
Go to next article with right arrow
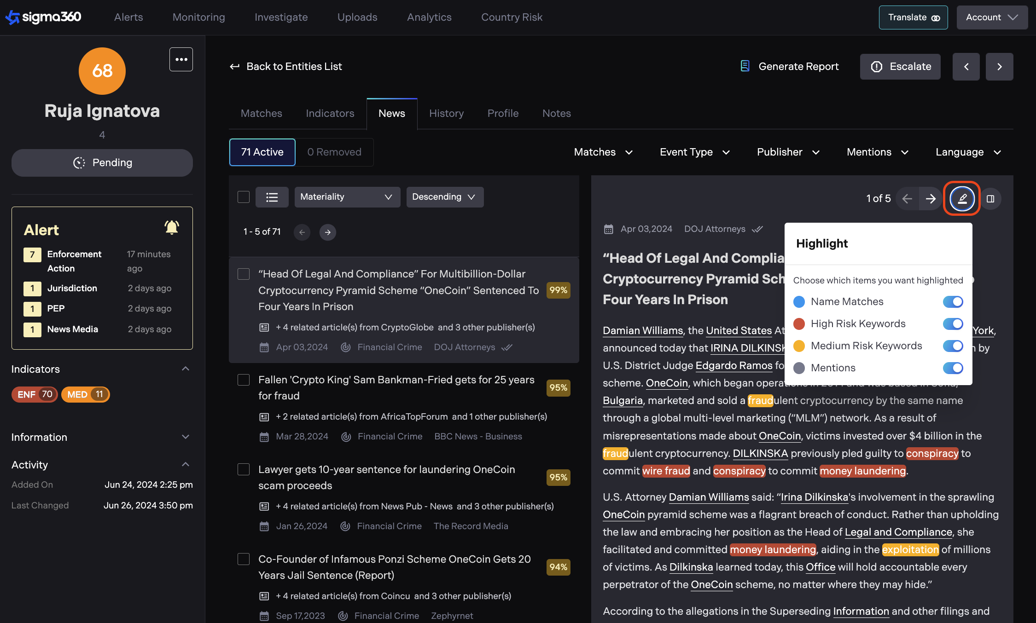click(931, 199)
